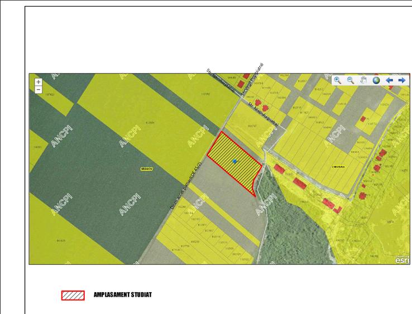This screenshot has width=412, height=314.
Task: Click the zoom in plus button
Action: 38,82
